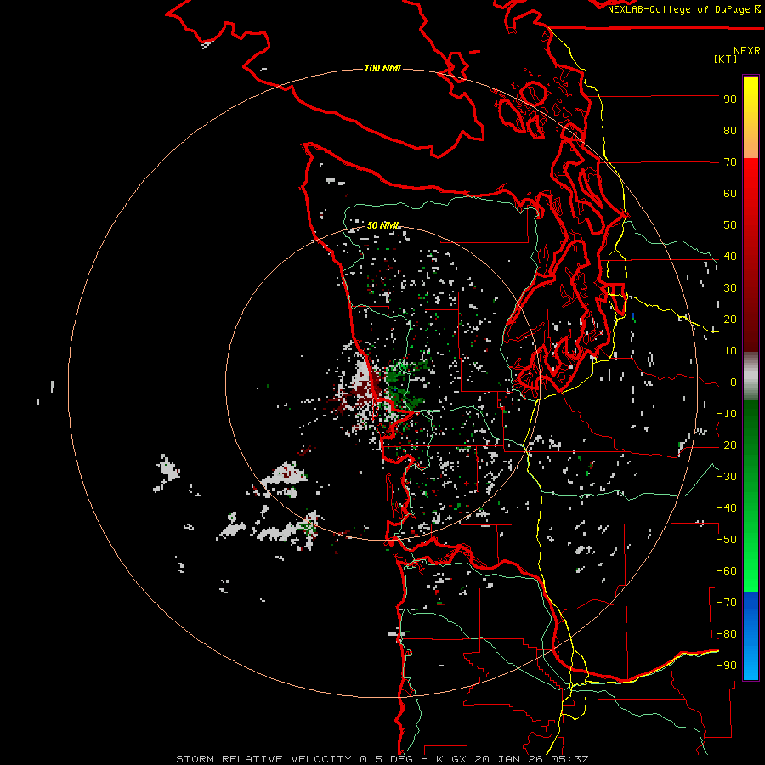Click the -90 scale value
Screen dimensions: 765x765
727,666
